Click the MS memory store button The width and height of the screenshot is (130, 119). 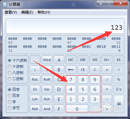95,60
